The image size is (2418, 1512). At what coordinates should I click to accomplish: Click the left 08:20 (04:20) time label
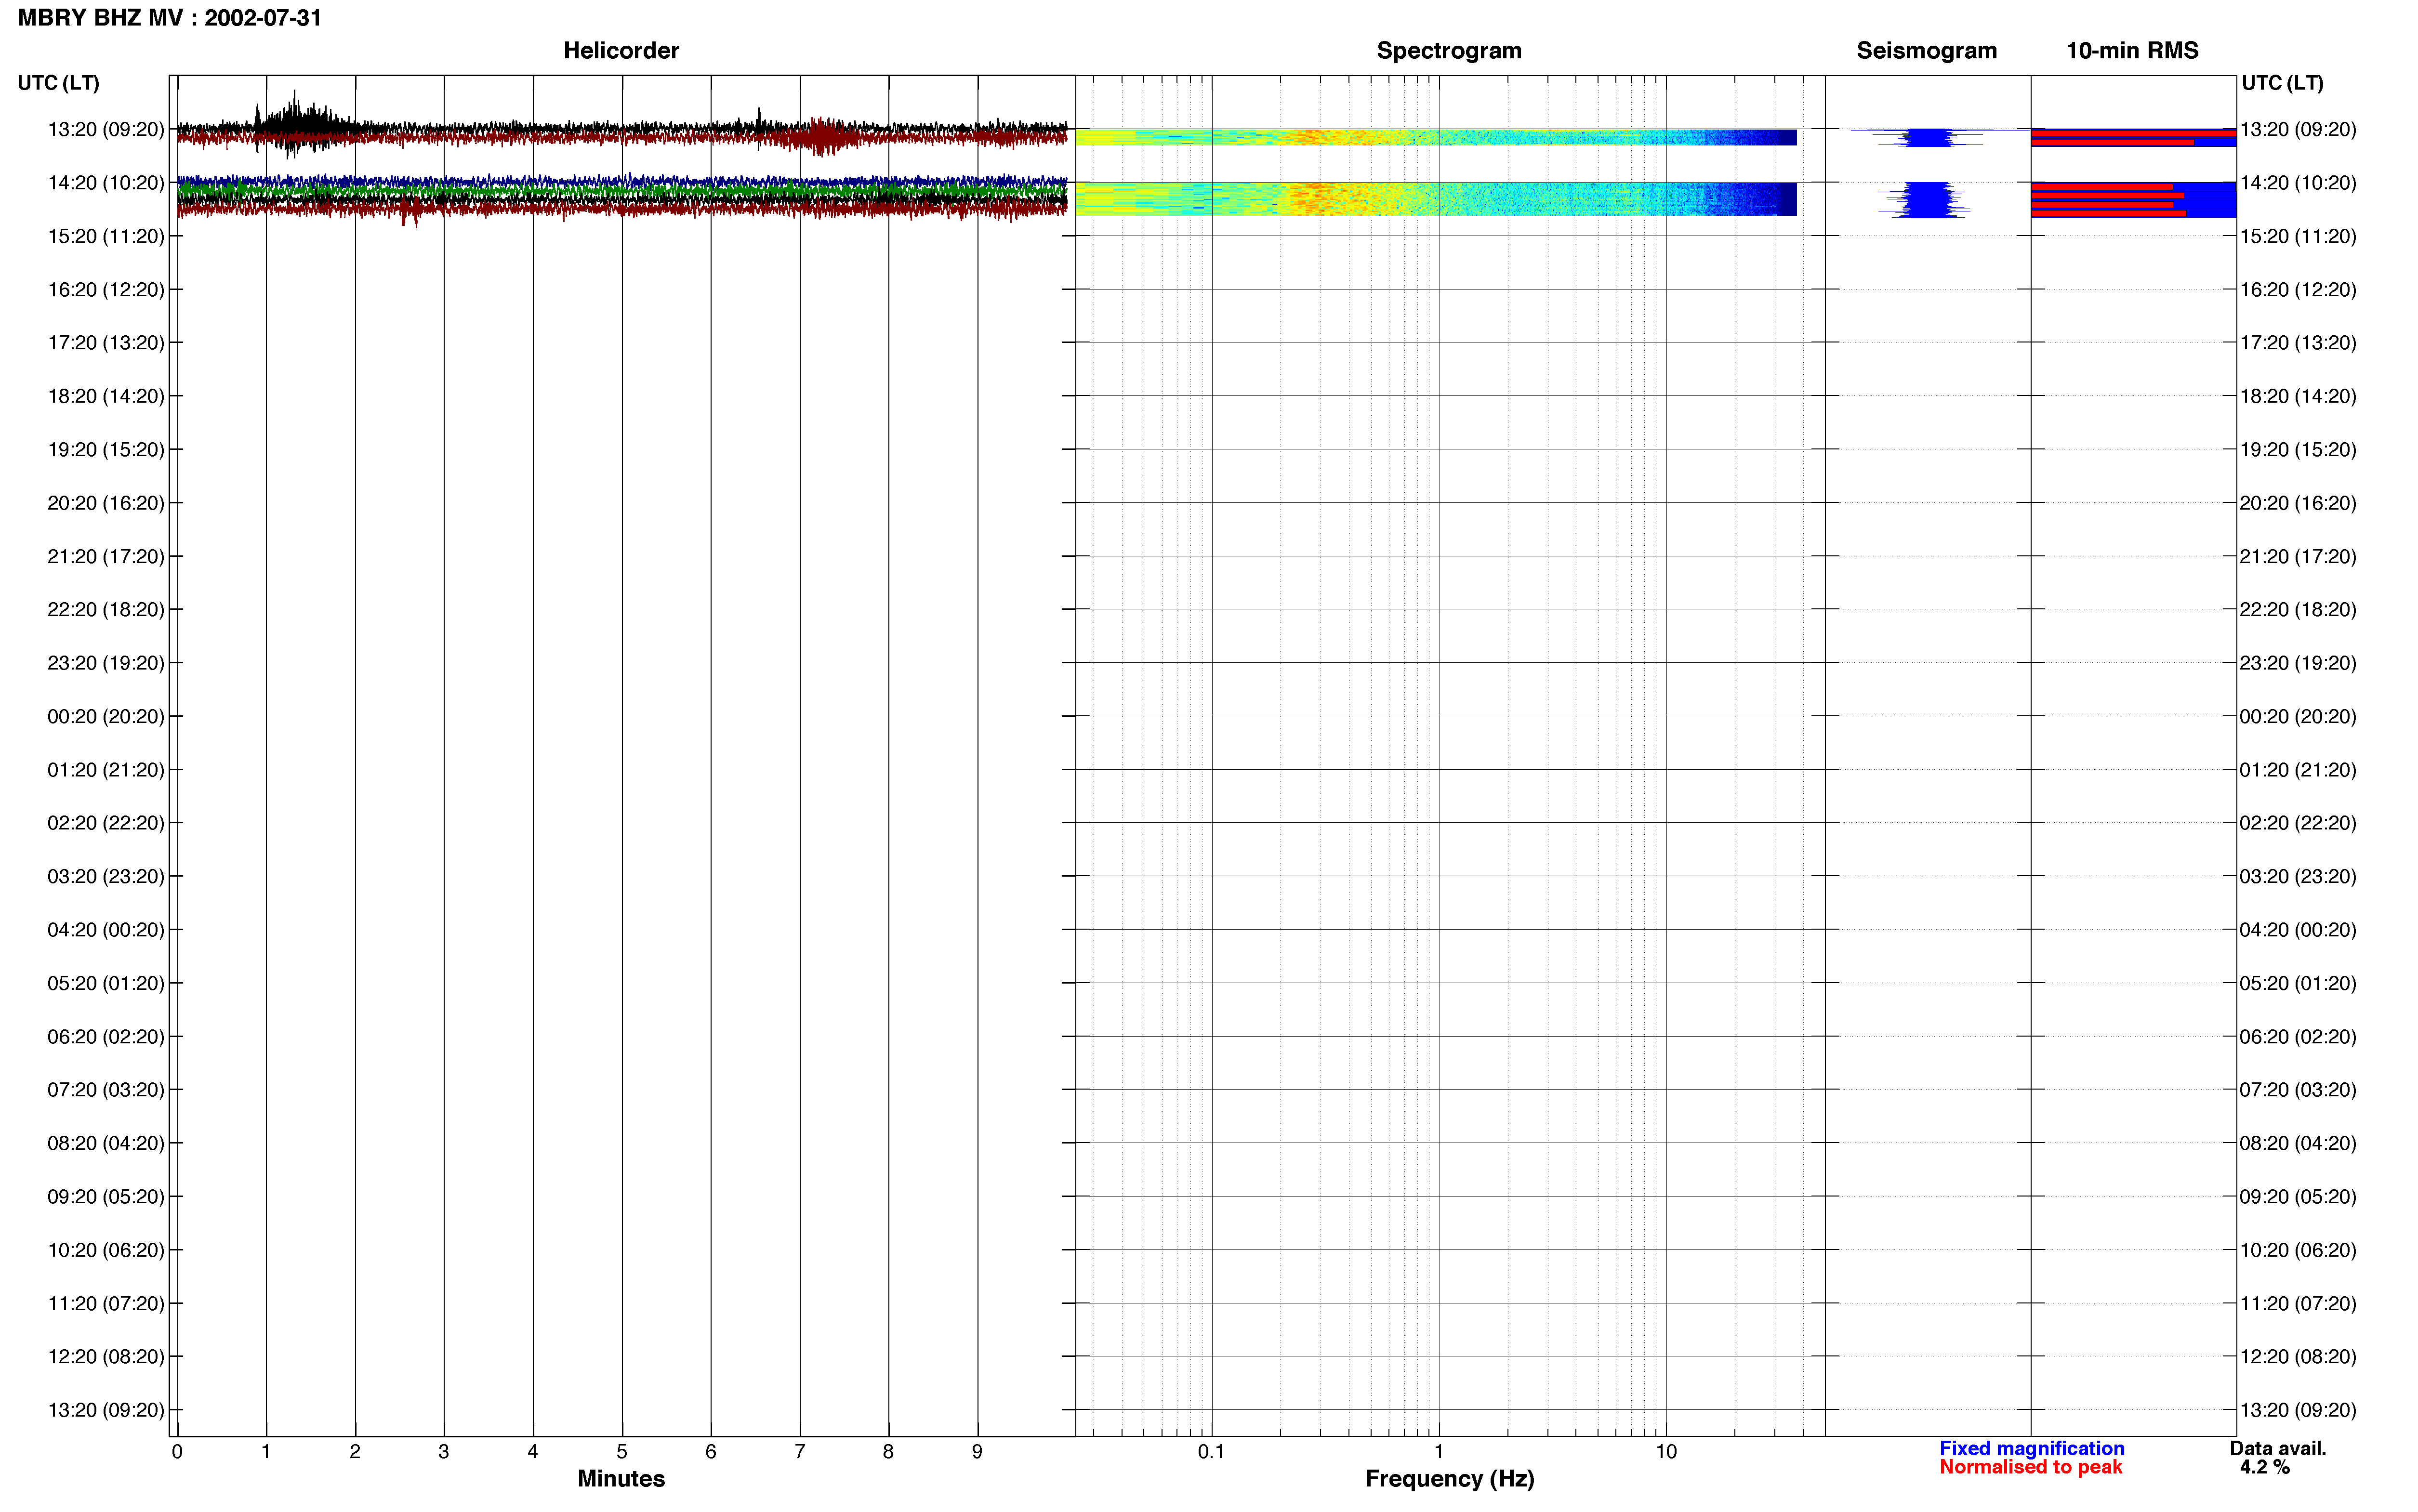click(106, 1143)
